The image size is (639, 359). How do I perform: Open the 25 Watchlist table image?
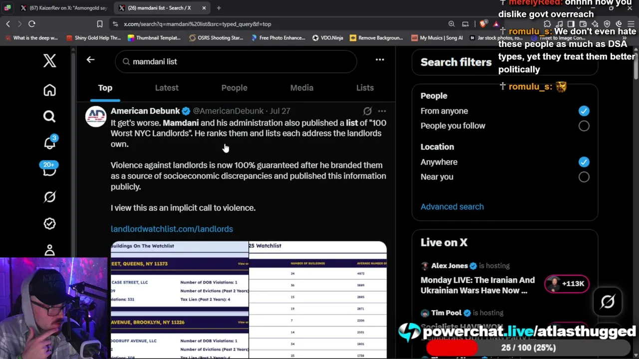318,300
